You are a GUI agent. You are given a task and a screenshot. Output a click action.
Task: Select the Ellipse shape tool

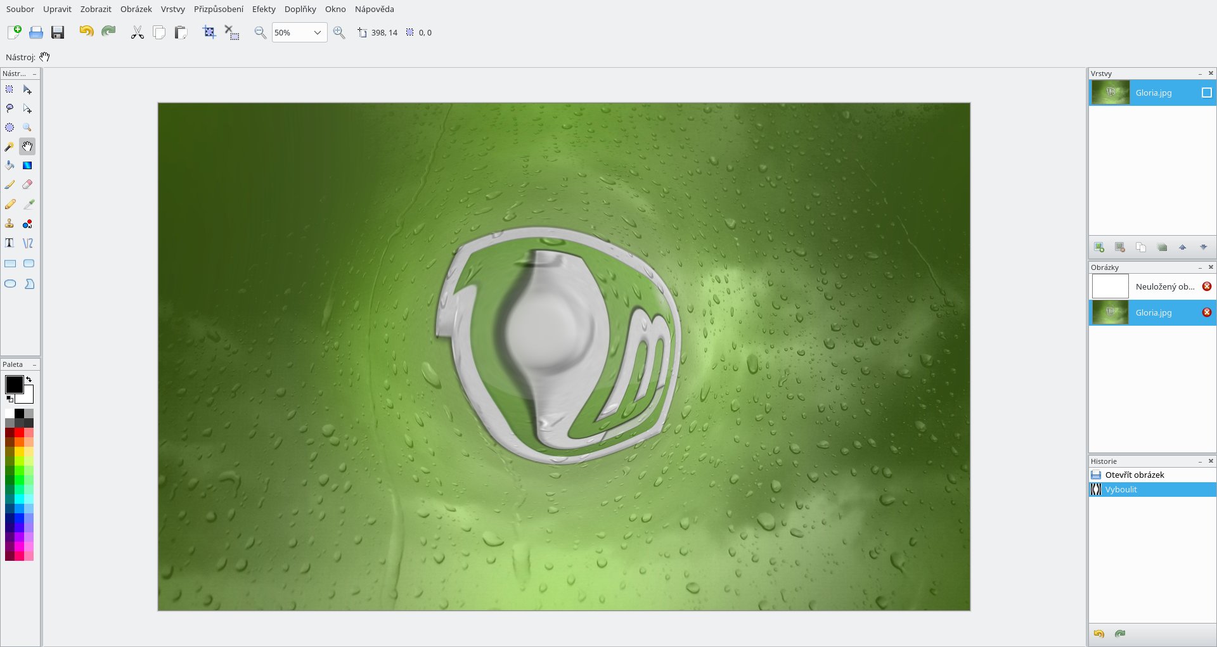[x=10, y=284]
